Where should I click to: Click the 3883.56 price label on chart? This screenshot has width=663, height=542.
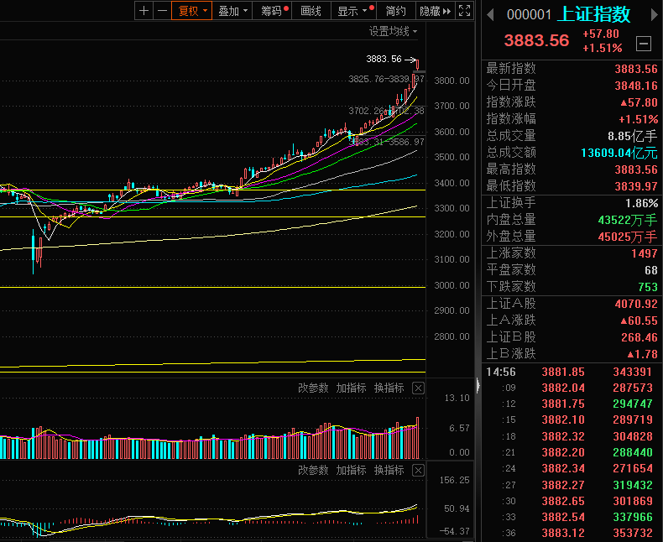coord(384,60)
